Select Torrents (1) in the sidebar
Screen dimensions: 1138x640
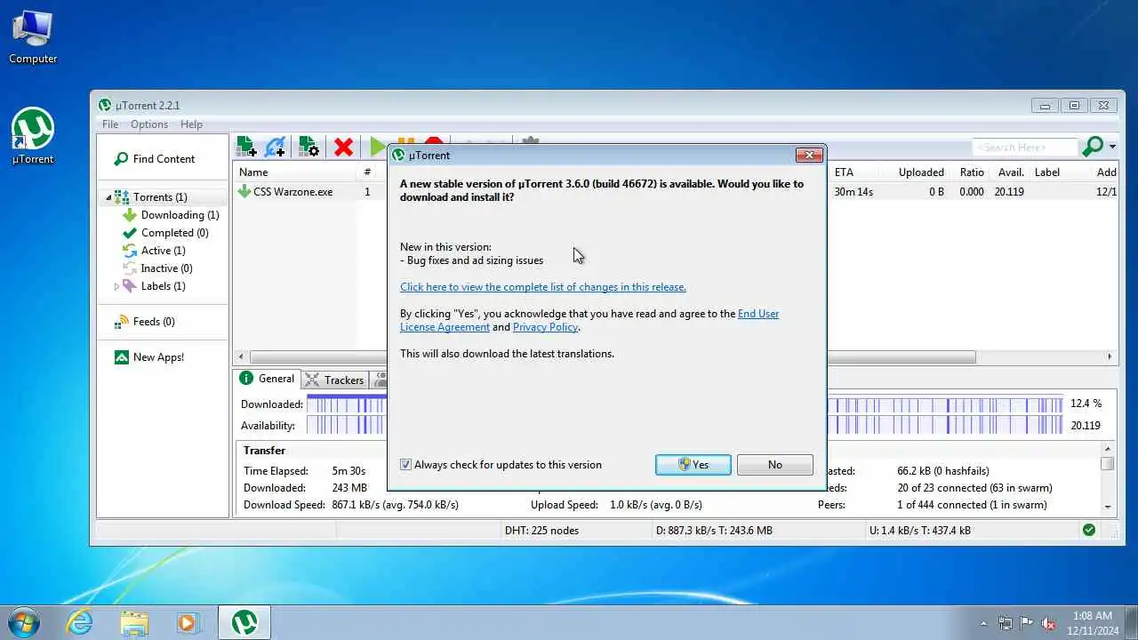[159, 197]
